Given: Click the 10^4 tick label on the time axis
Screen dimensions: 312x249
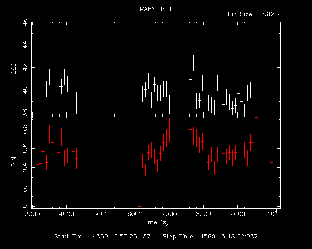Looking at the screenshot, I should [x=272, y=213].
